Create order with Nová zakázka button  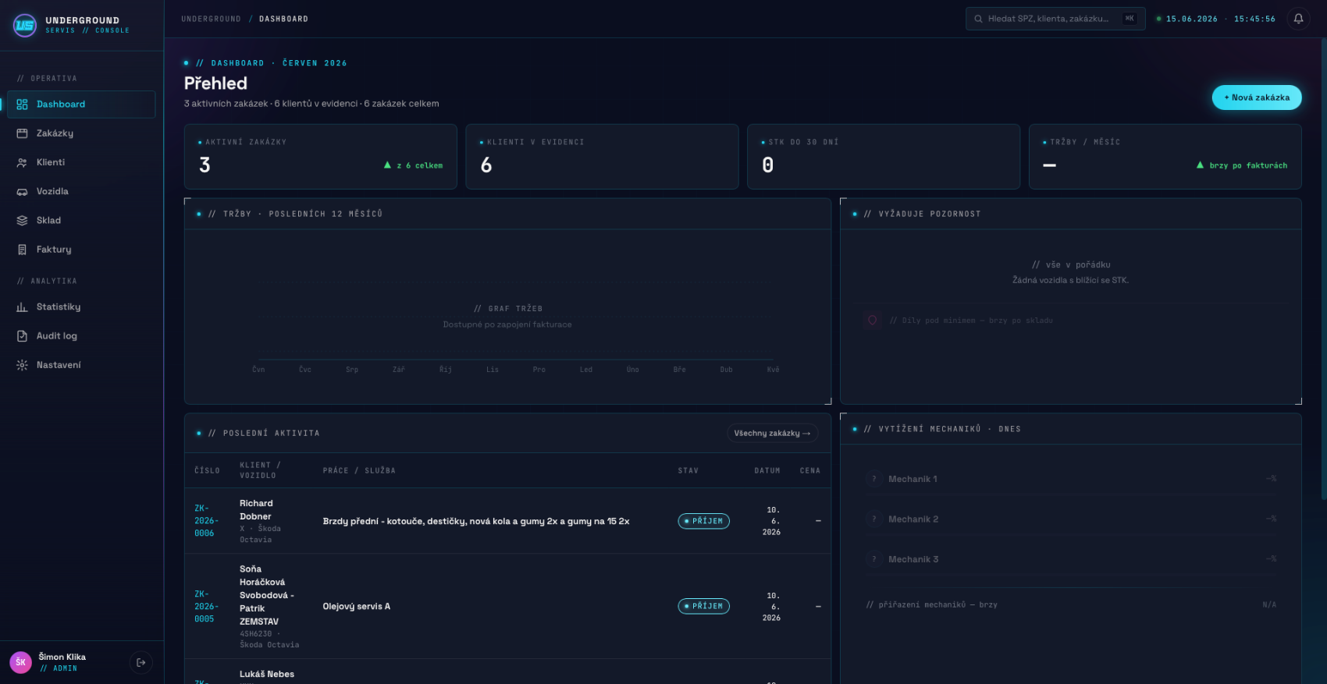[x=1257, y=97]
